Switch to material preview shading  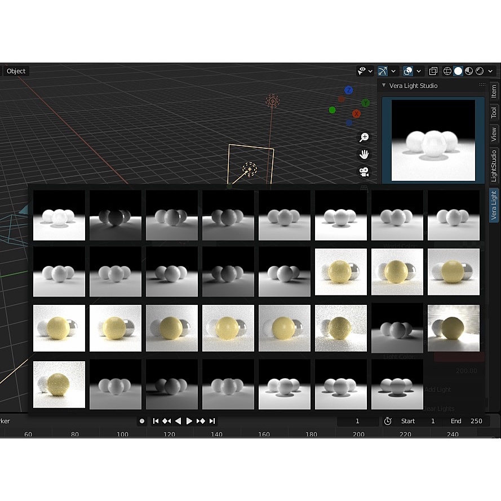469,71
